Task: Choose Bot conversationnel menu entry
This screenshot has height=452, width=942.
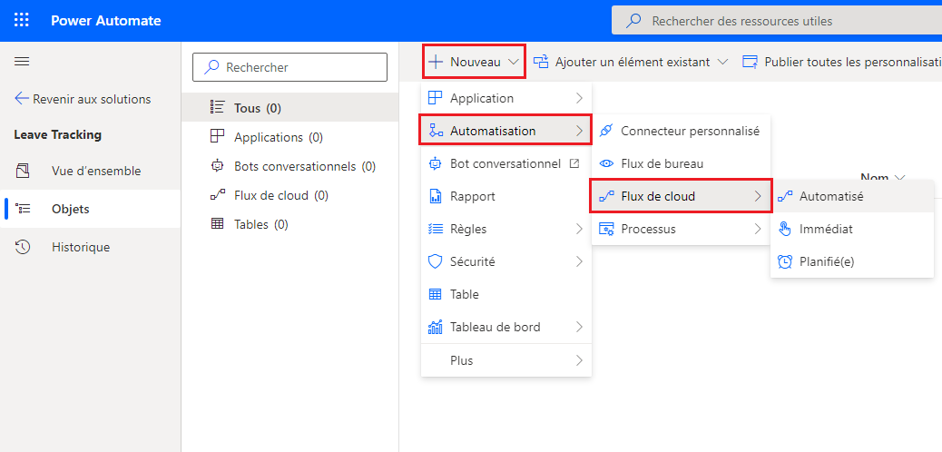Action: [505, 163]
